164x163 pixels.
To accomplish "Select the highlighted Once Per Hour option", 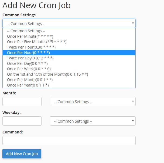I will click(28, 53).
